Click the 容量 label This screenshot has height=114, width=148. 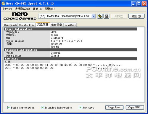pos(10,44)
